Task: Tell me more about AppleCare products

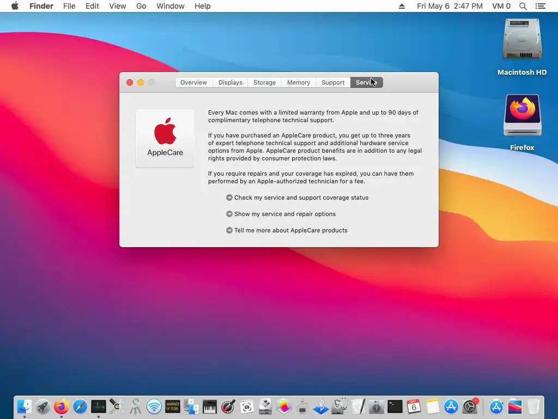Action: [287, 230]
